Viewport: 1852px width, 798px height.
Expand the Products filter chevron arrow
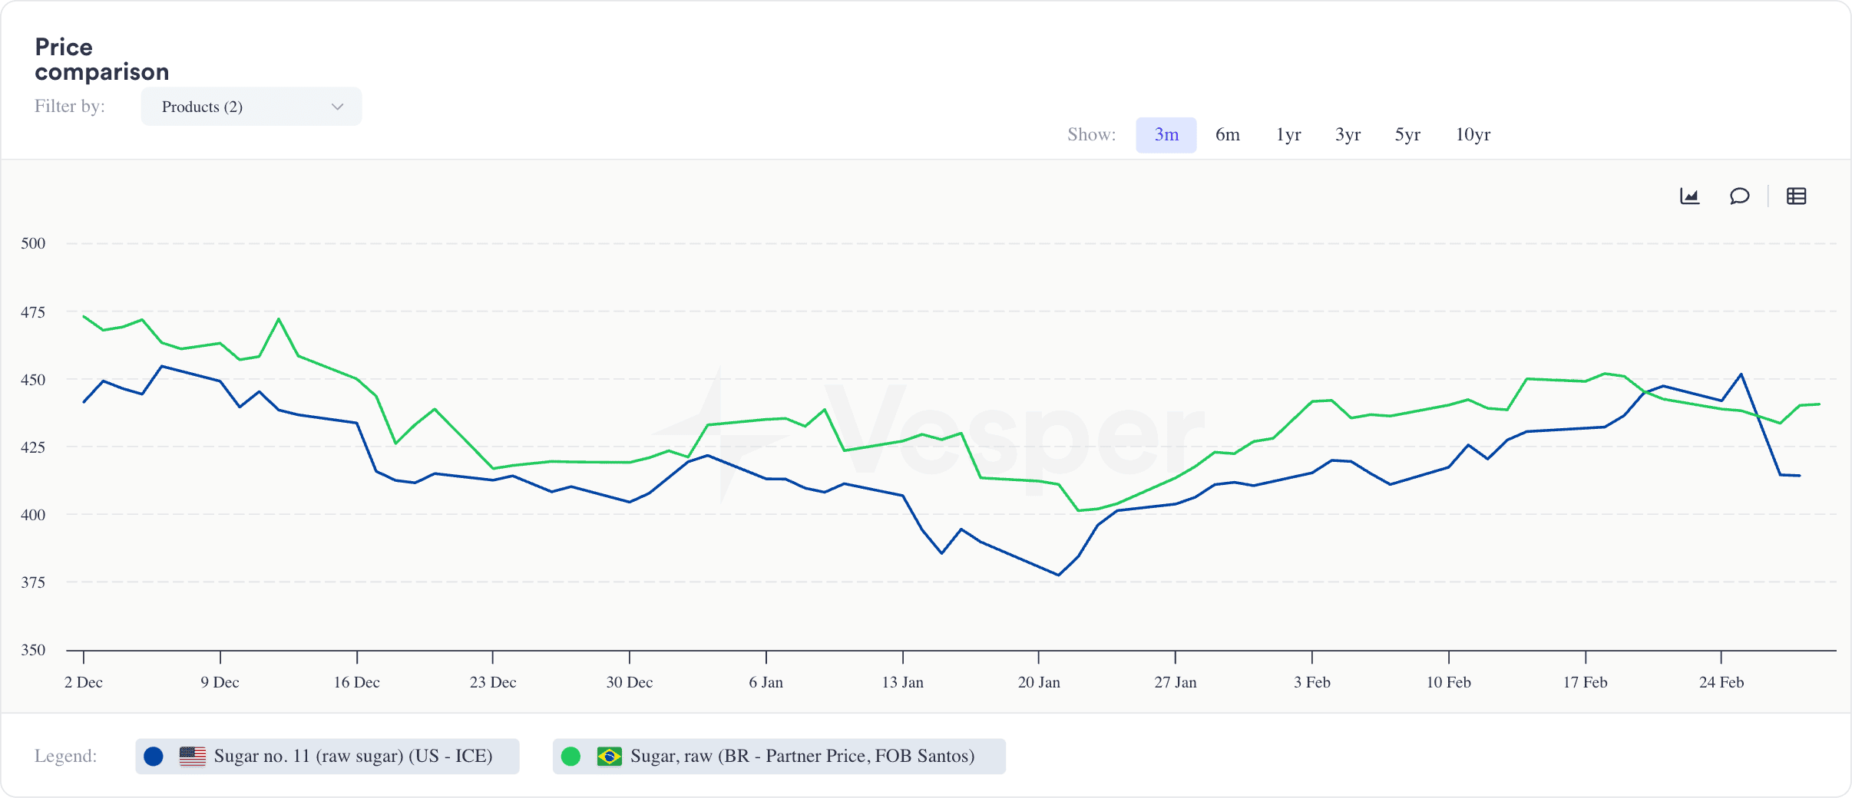(x=337, y=107)
